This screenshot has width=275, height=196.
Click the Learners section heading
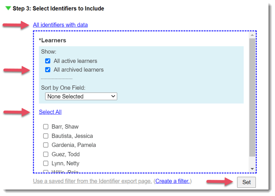coord(53,40)
